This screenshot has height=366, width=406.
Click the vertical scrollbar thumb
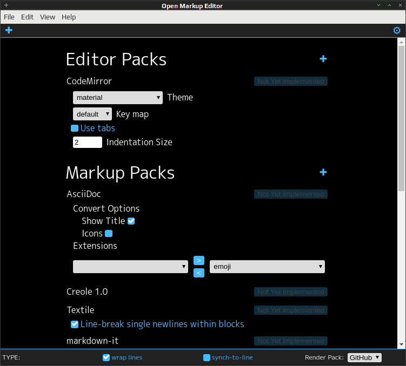(x=401, y=118)
